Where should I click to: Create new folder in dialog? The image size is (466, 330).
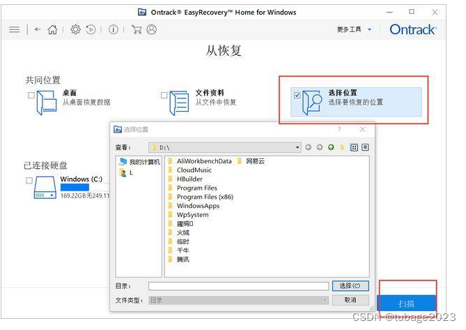point(342,147)
